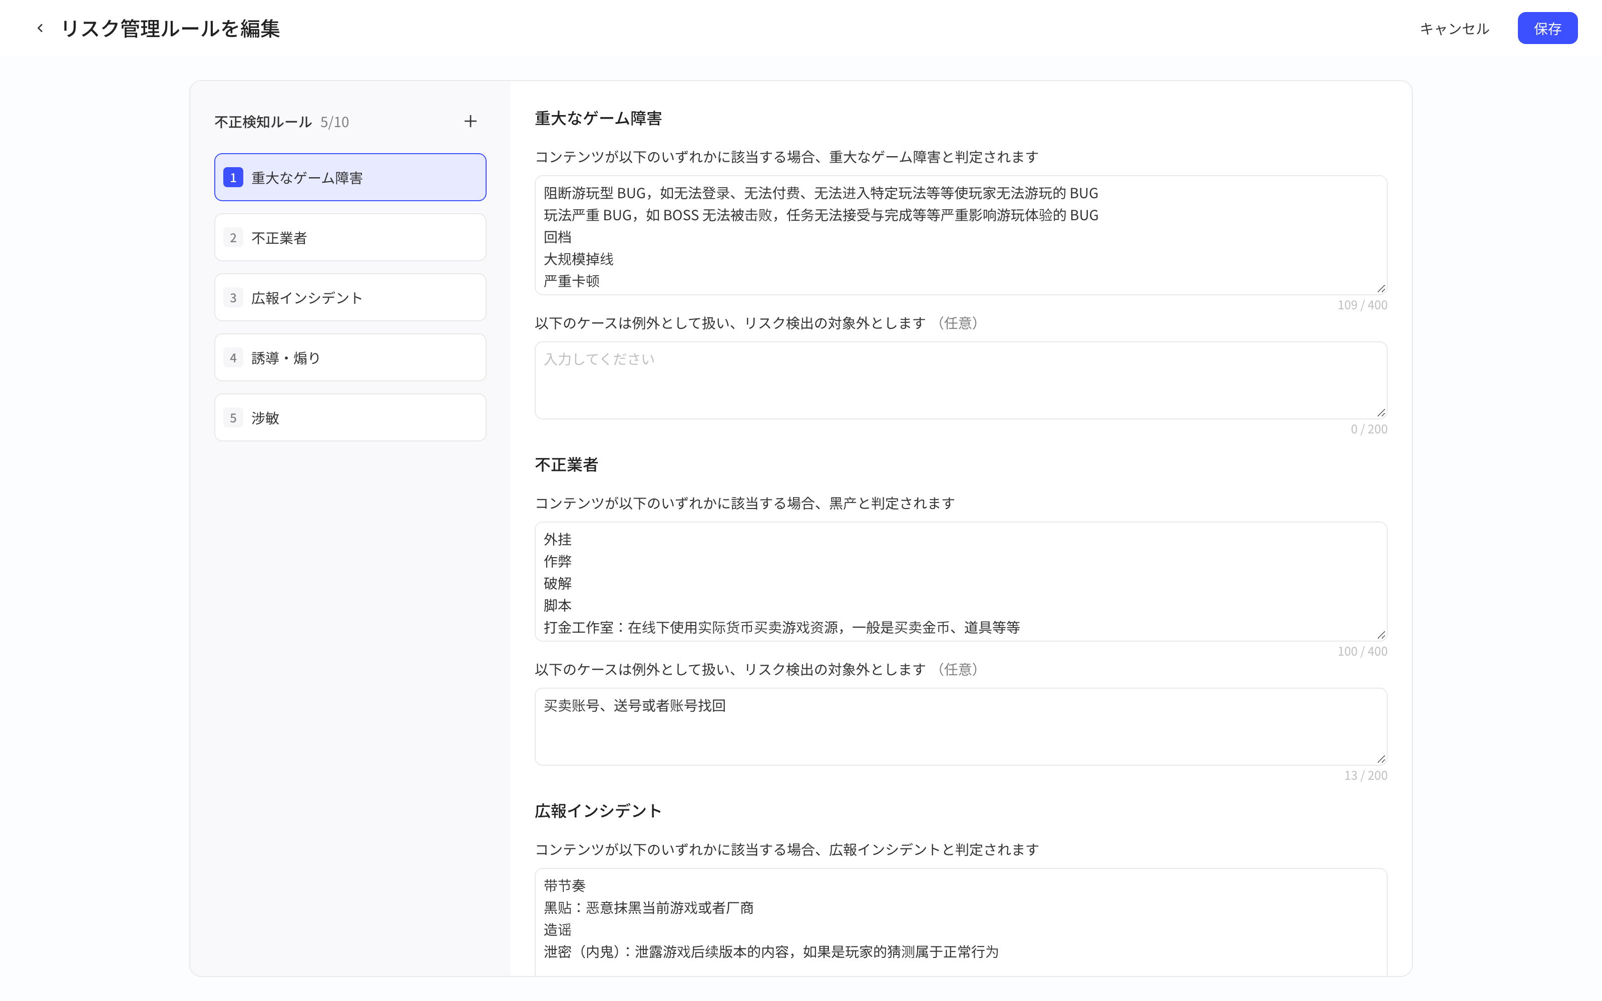The height and width of the screenshot is (1001, 1602).
Task: Click the 0 / 200 character counter
Action: (x=1368, y=429)
